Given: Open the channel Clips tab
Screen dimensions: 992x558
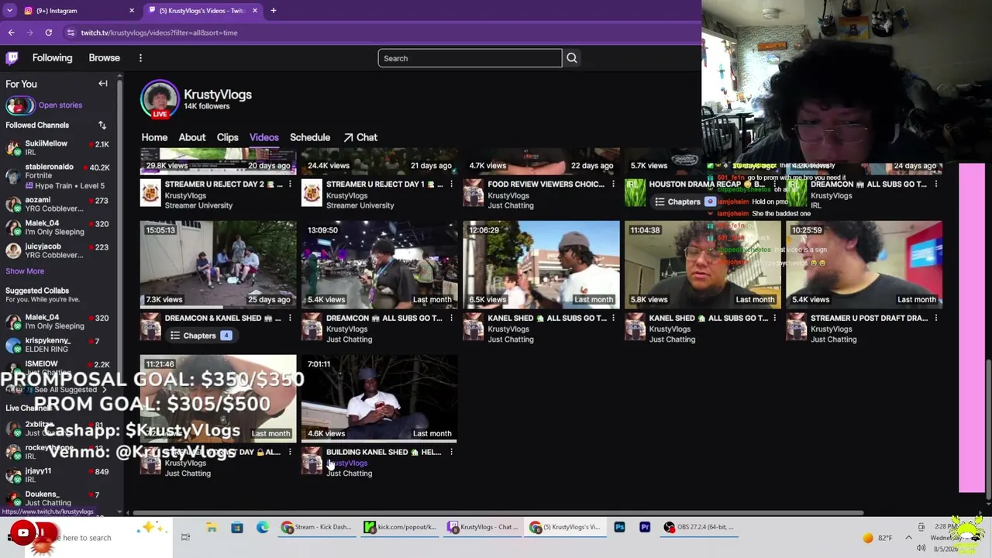Looking at the screenshot, I should coord(228,137).
